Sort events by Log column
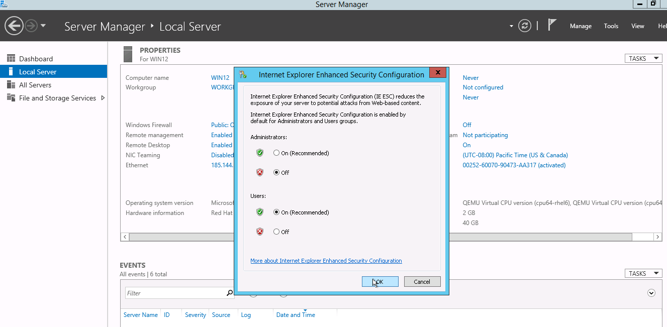This screenshot has height=327, width=667. (246, 315)
